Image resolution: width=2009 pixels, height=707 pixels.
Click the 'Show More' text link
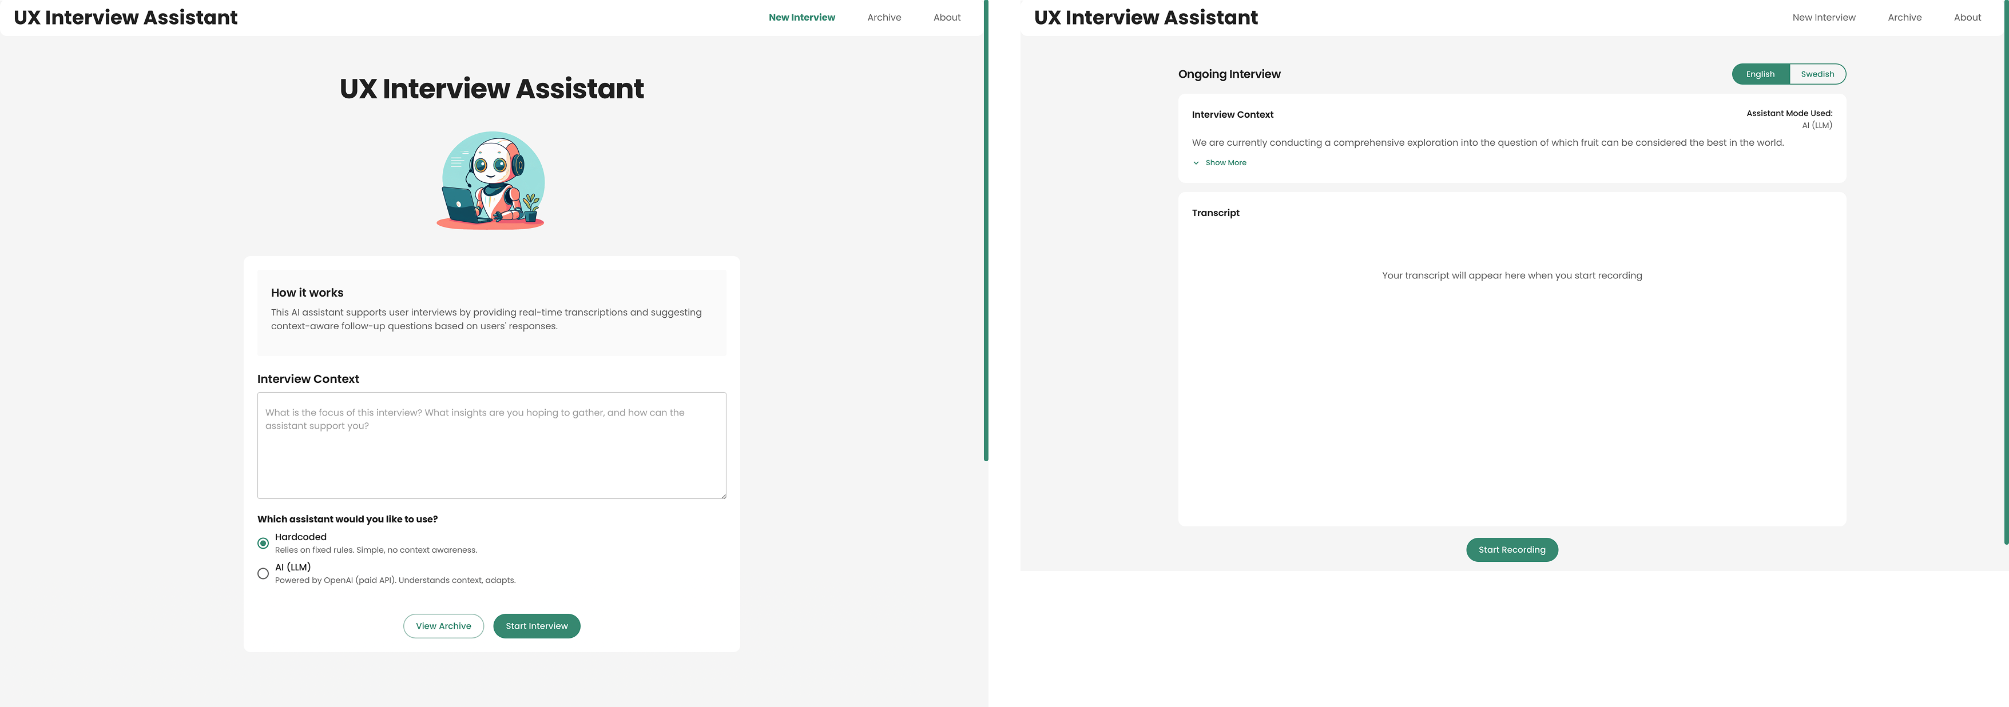point(1226,163)
